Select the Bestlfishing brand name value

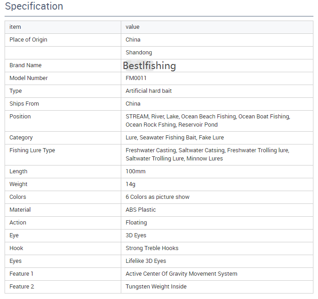(149, 66)
